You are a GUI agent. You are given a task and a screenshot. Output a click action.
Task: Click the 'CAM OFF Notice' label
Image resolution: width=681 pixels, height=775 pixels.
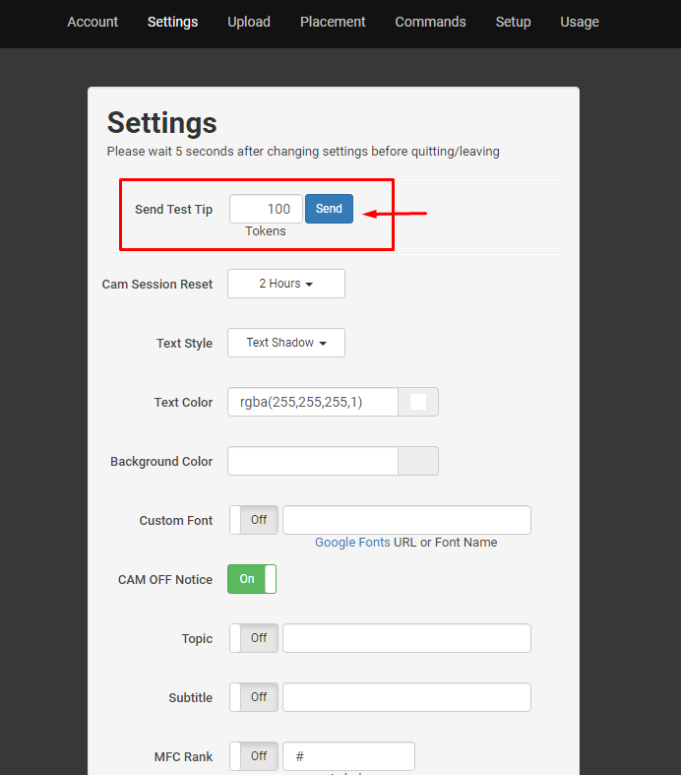(x=165, y=580)
